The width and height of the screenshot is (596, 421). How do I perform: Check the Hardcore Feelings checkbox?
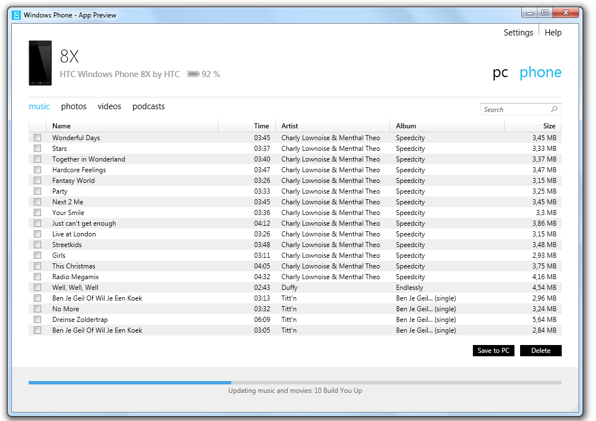pos(37,169)
